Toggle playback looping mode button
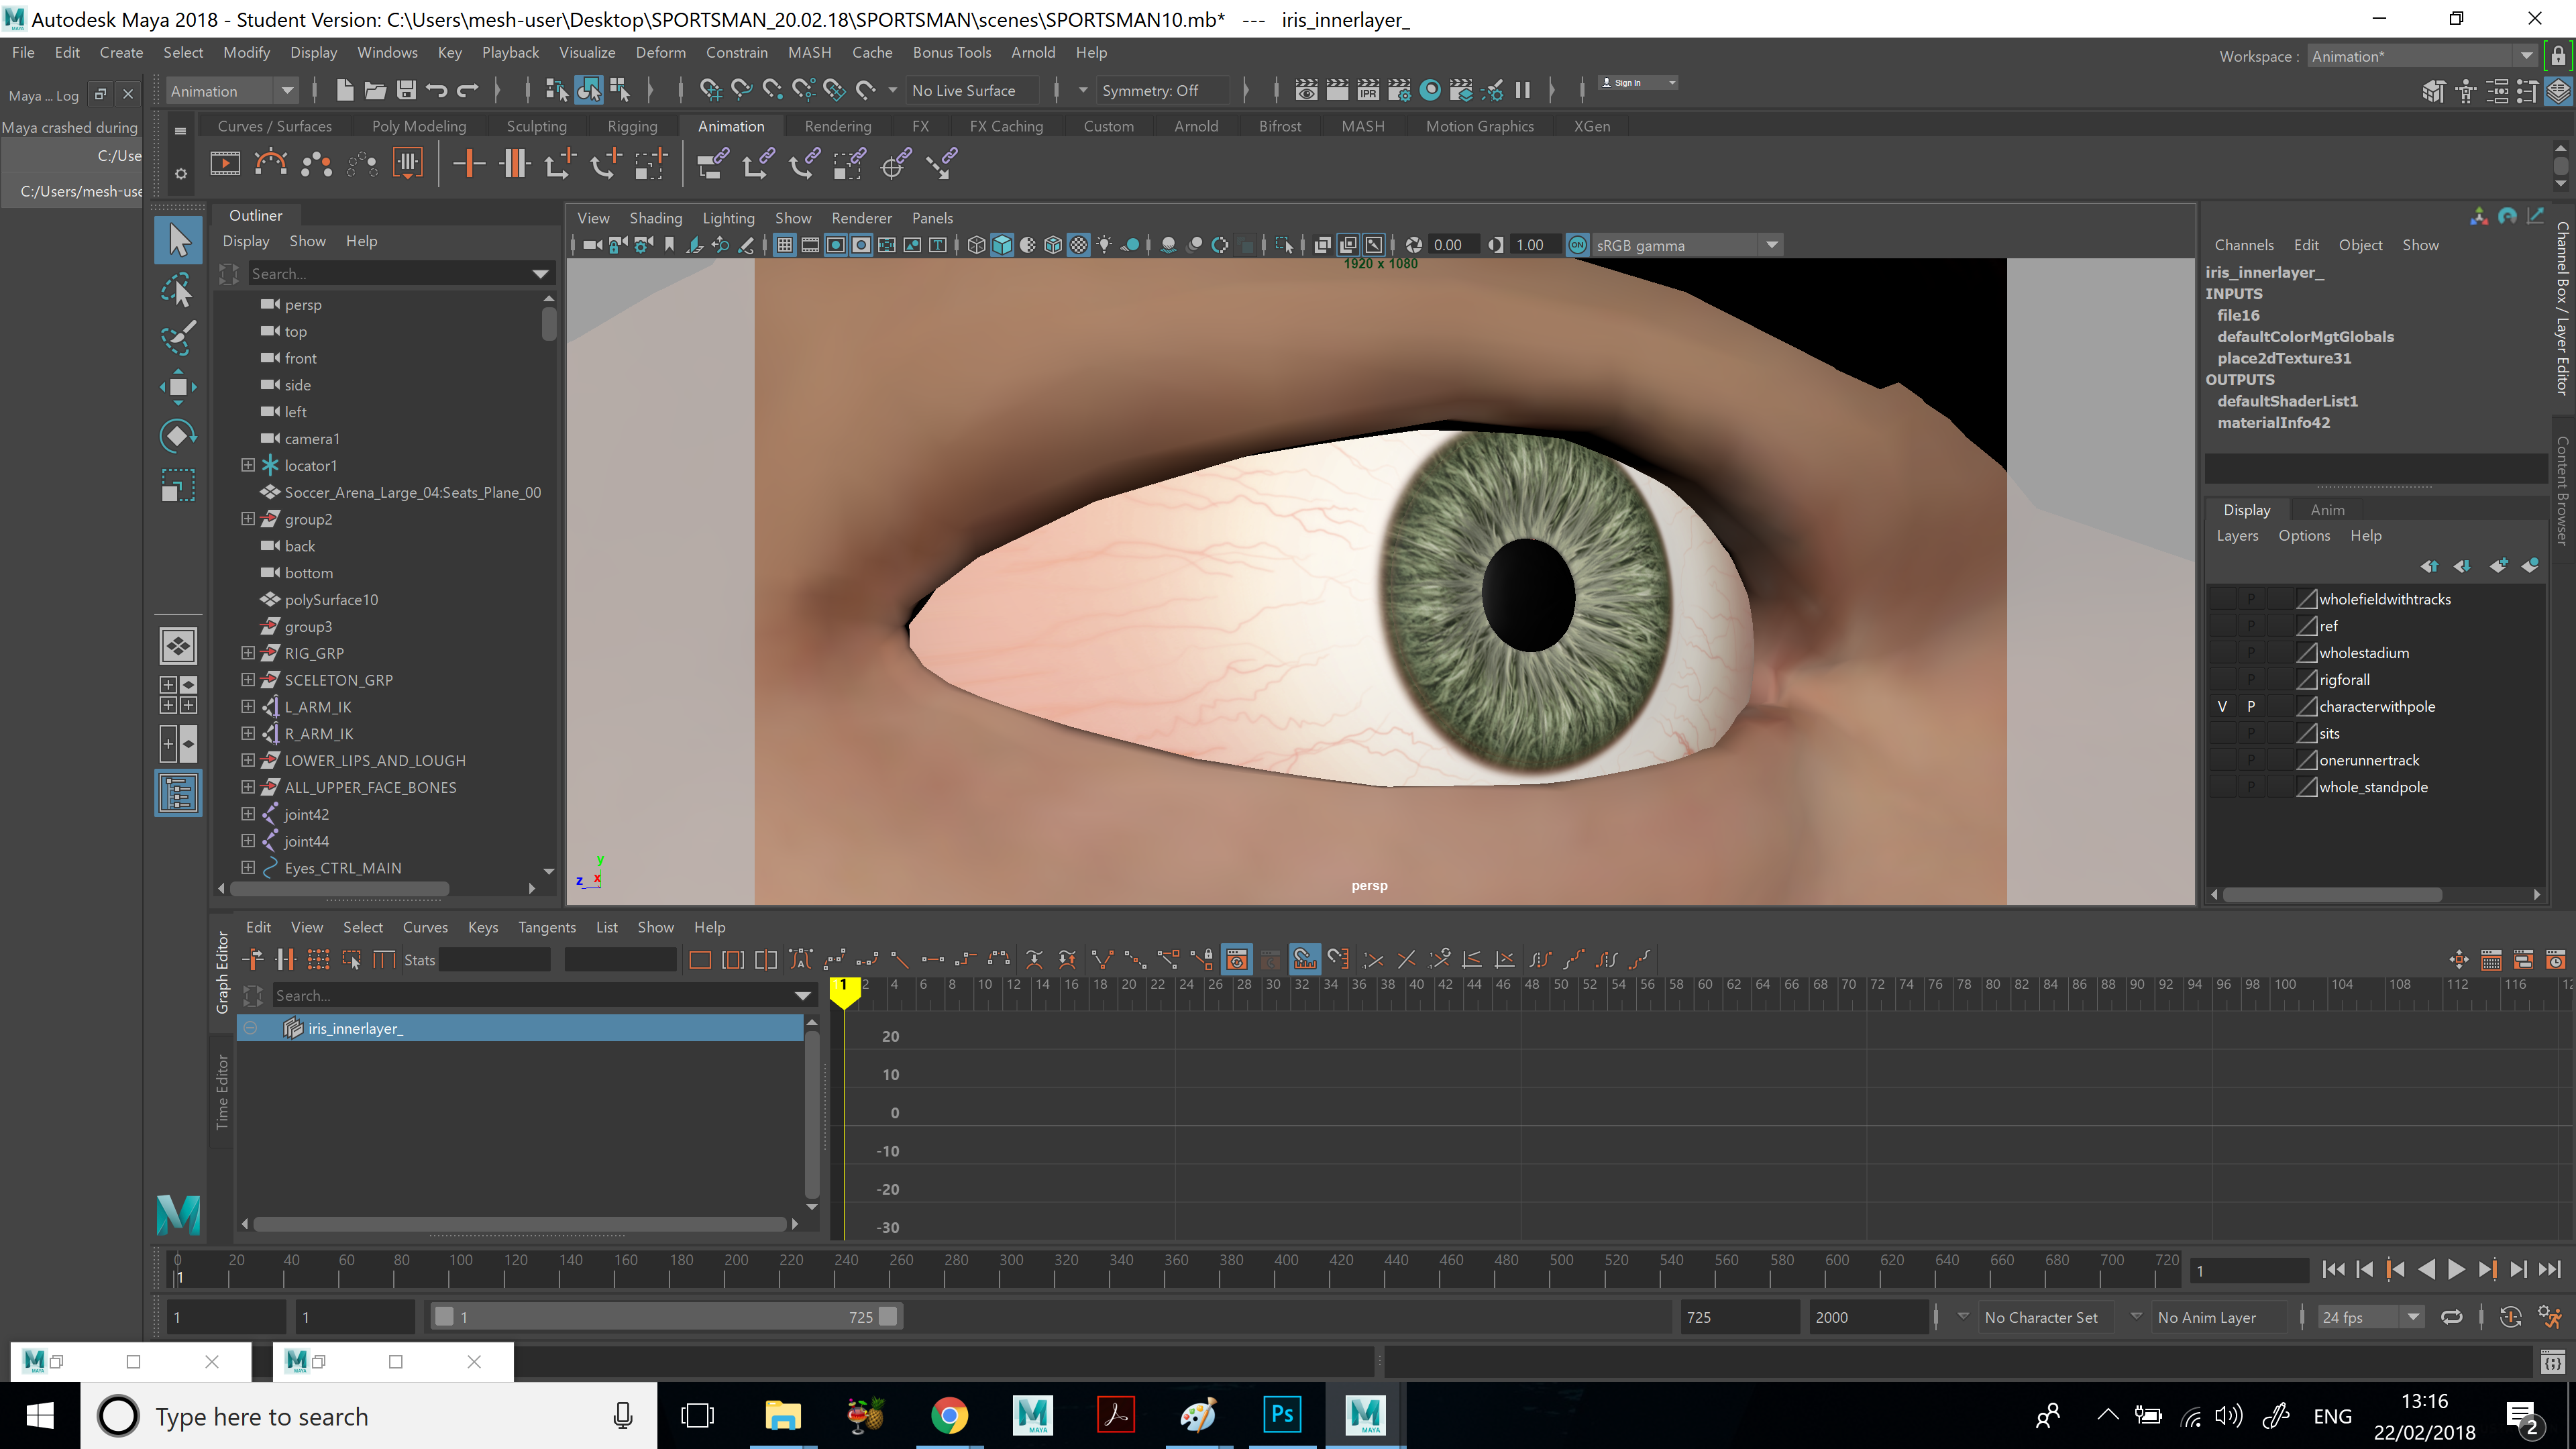This screenshot has height=1449, width=2576. (2451, 1317)
